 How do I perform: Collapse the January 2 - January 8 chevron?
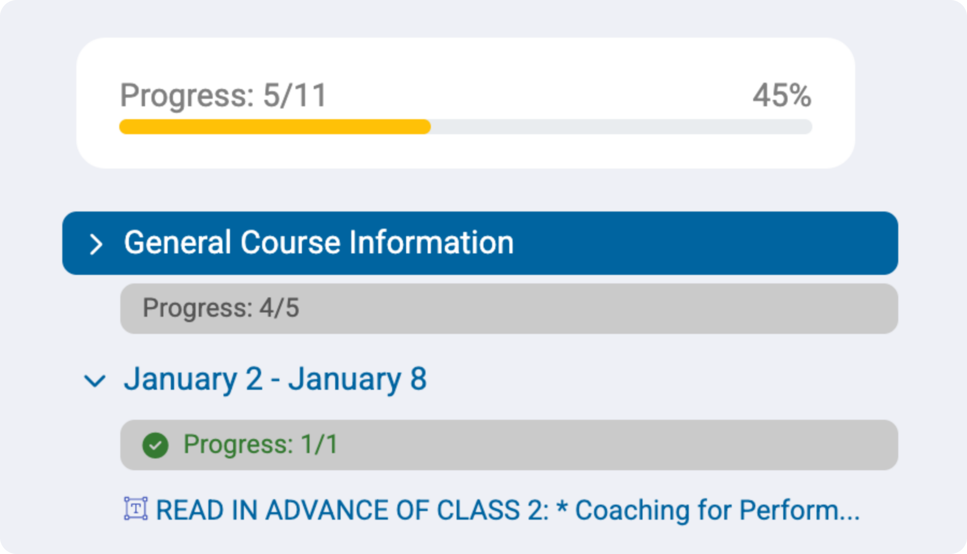point(94,381)
